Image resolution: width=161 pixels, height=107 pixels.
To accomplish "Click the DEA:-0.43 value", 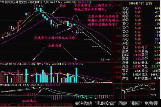I will pyautogui.click(x=37, y=85).
